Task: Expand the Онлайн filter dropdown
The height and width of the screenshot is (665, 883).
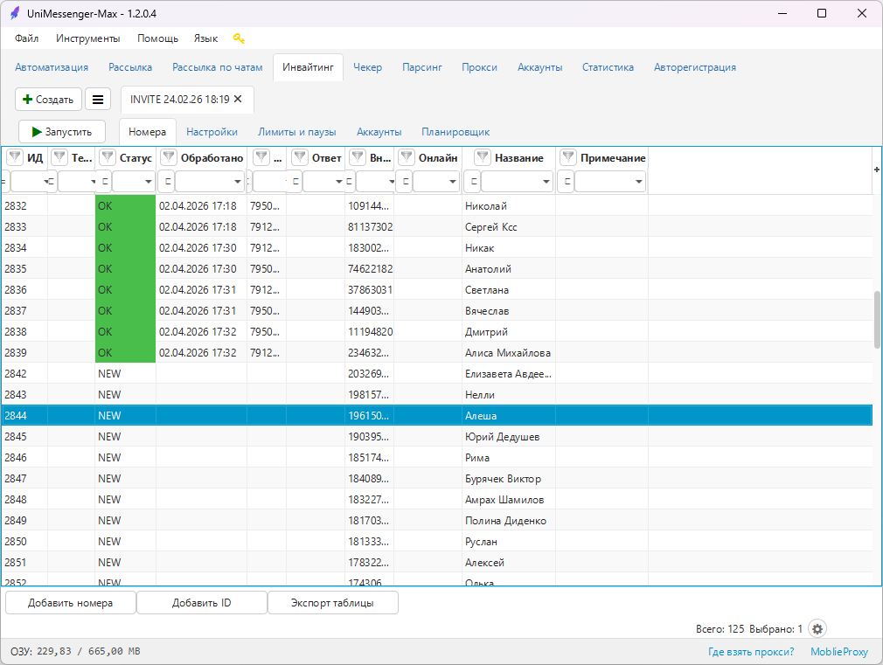Action: pos(452,181)
